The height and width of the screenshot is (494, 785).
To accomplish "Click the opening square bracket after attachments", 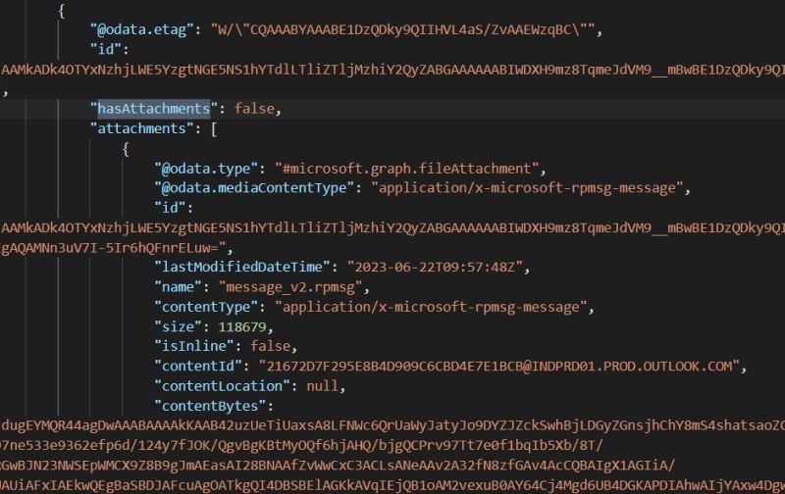I will click(x=214, y=128).
